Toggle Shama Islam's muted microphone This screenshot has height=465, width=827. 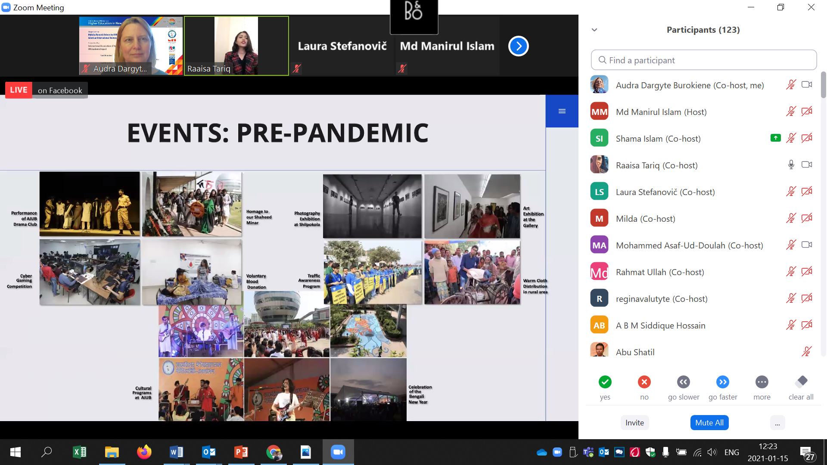791,138
